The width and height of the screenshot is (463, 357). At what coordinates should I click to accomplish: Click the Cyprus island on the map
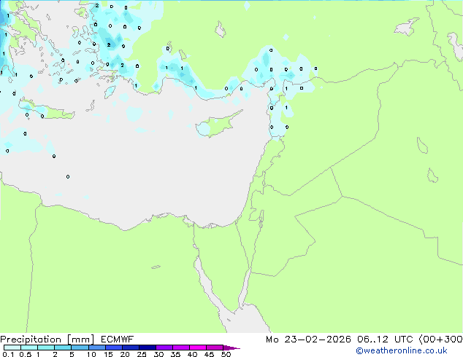(x=217, y=124)
